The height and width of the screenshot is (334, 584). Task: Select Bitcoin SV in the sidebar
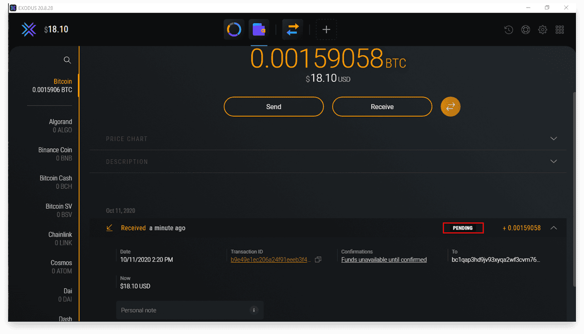[59, 211]
